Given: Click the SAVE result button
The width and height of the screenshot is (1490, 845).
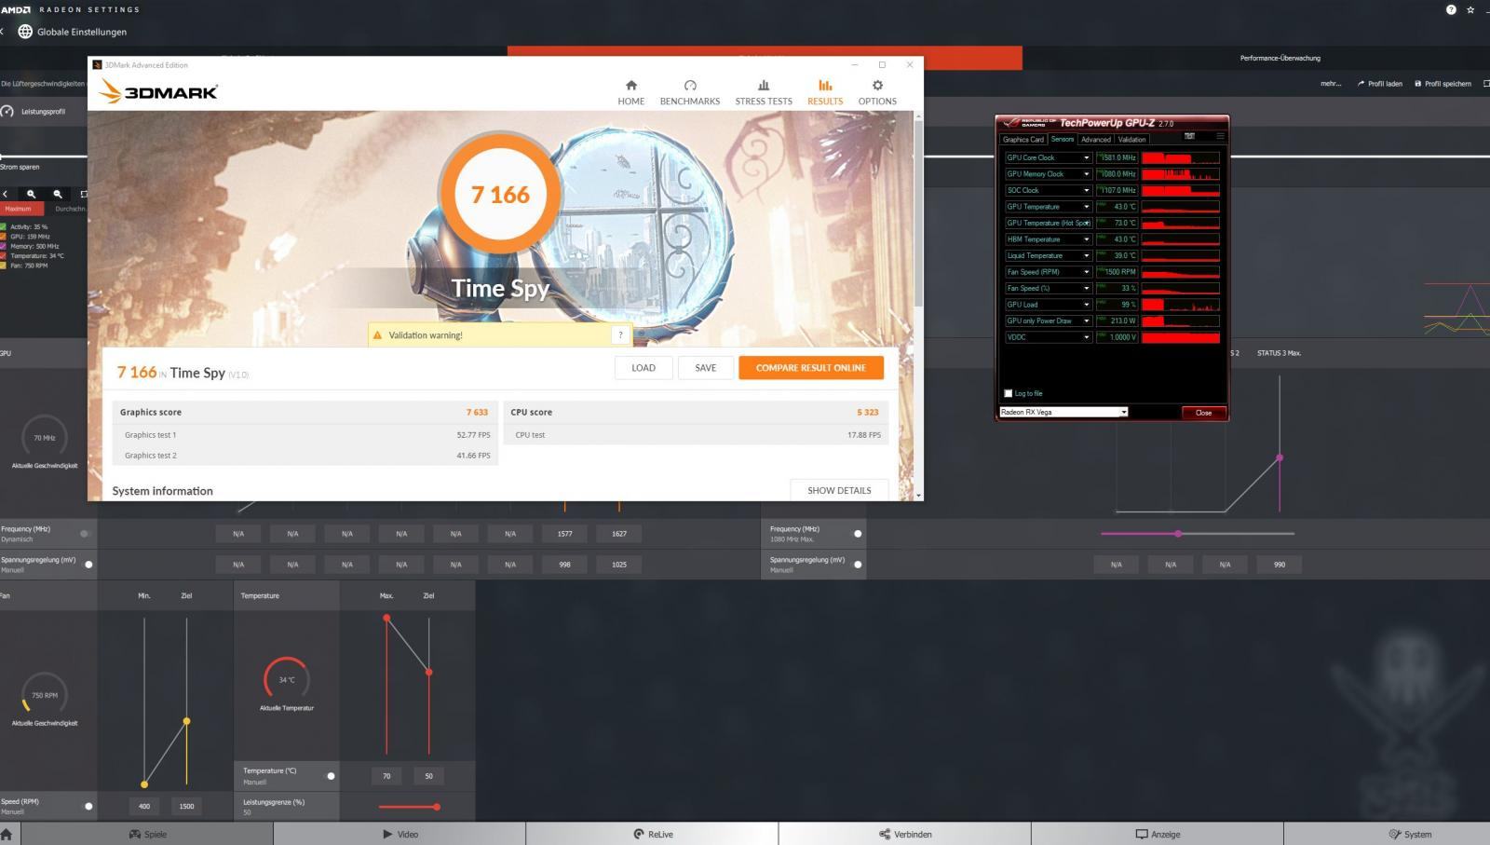Looking at the screenshot, I should tap(706, 368).
